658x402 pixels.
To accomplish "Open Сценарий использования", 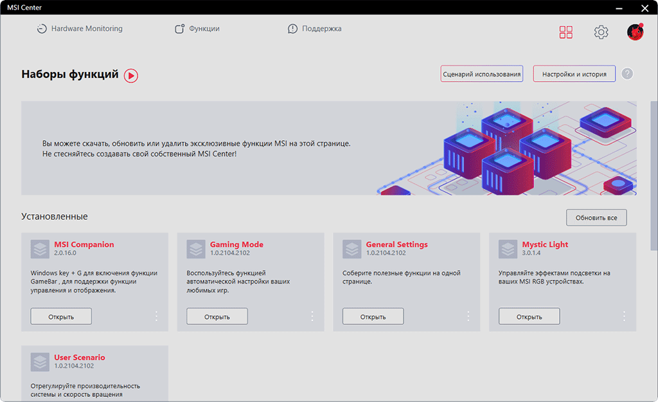I will click(482, 74).
